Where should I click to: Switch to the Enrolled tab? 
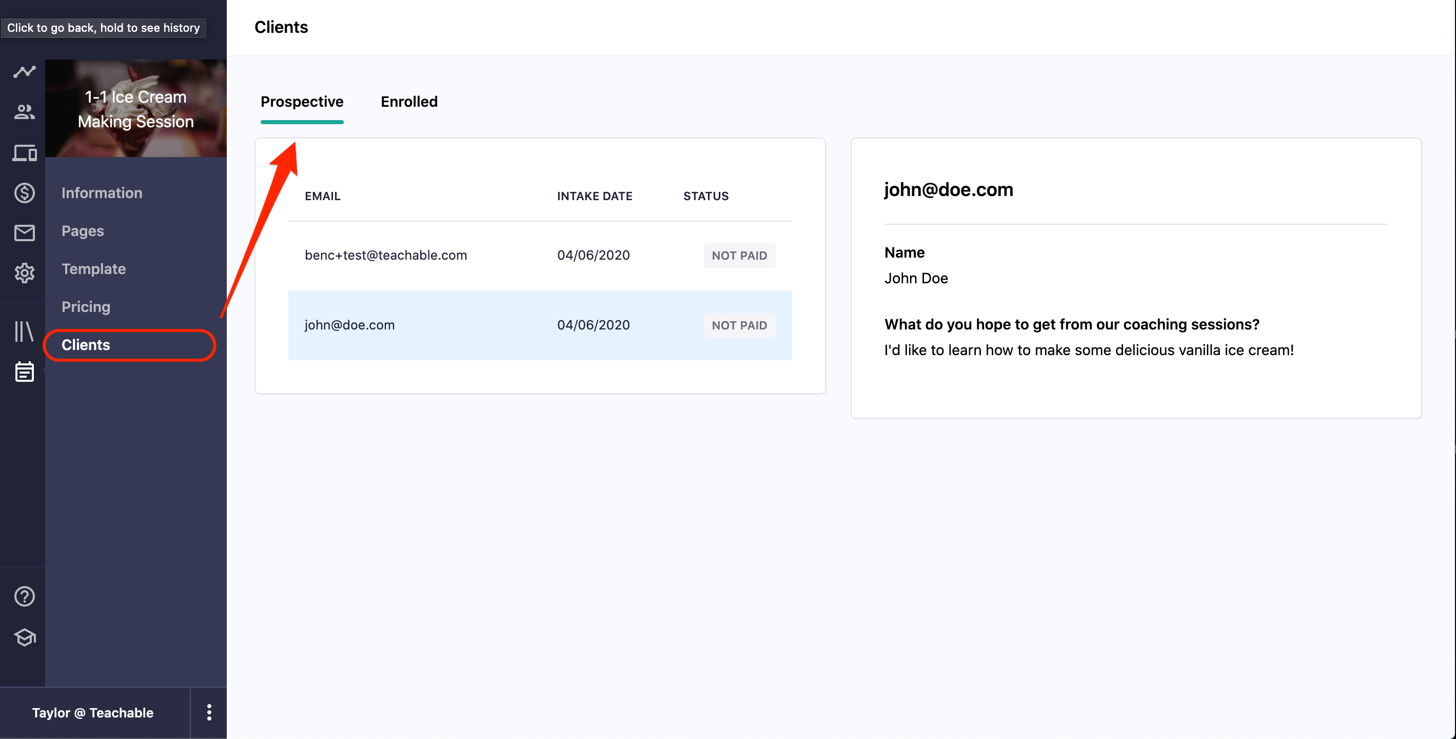(409, 102)
